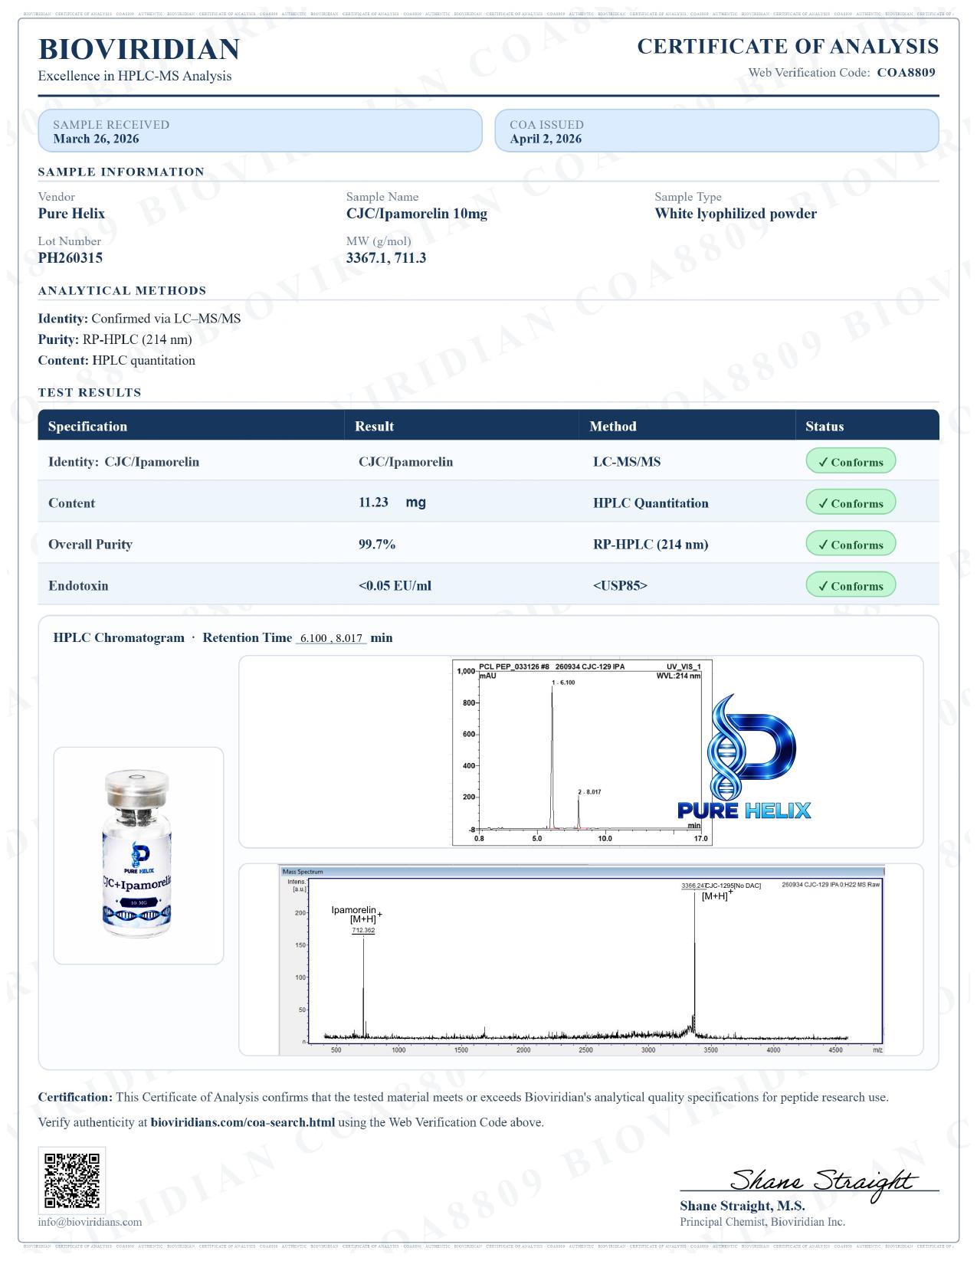Click the Excellence in HPLC-MS Analysis tagline
The height and width of the screenshot is (1264, 977).
click(x=135, y=76)
